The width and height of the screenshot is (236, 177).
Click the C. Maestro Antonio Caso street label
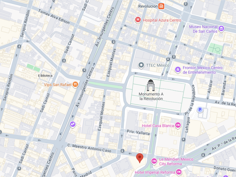click(x=89, y=148)
